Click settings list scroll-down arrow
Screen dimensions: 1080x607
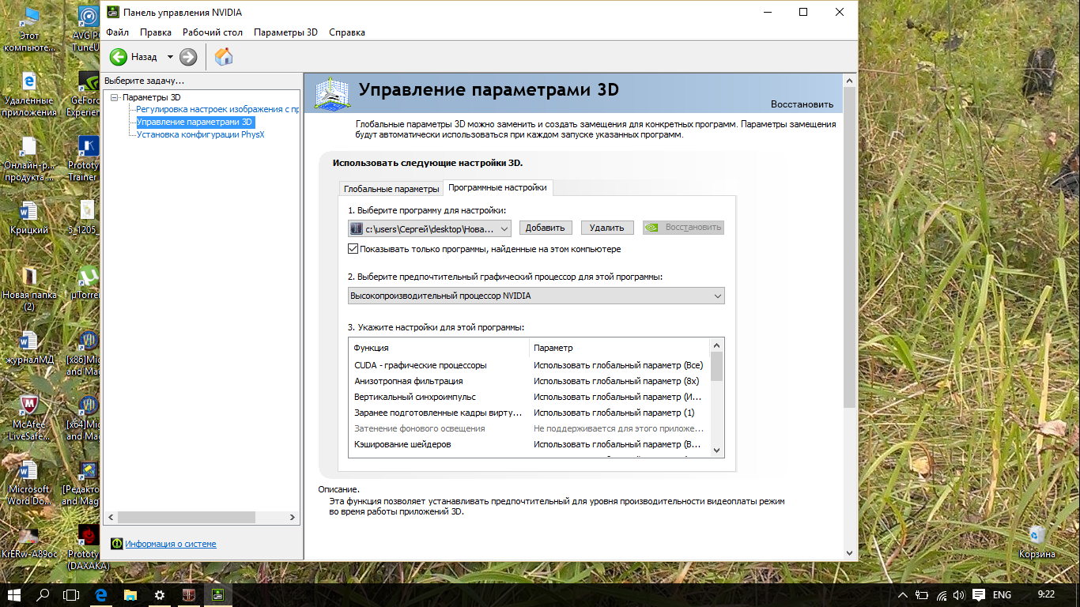tap(716, 450)
